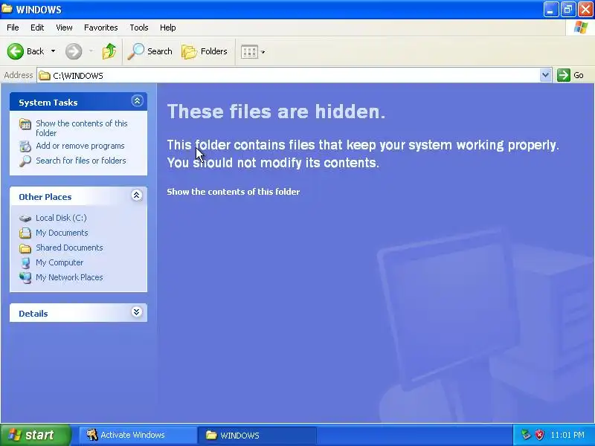Click the Add or remove programs icon
This screenshot has width=595, height=446.
25,146
